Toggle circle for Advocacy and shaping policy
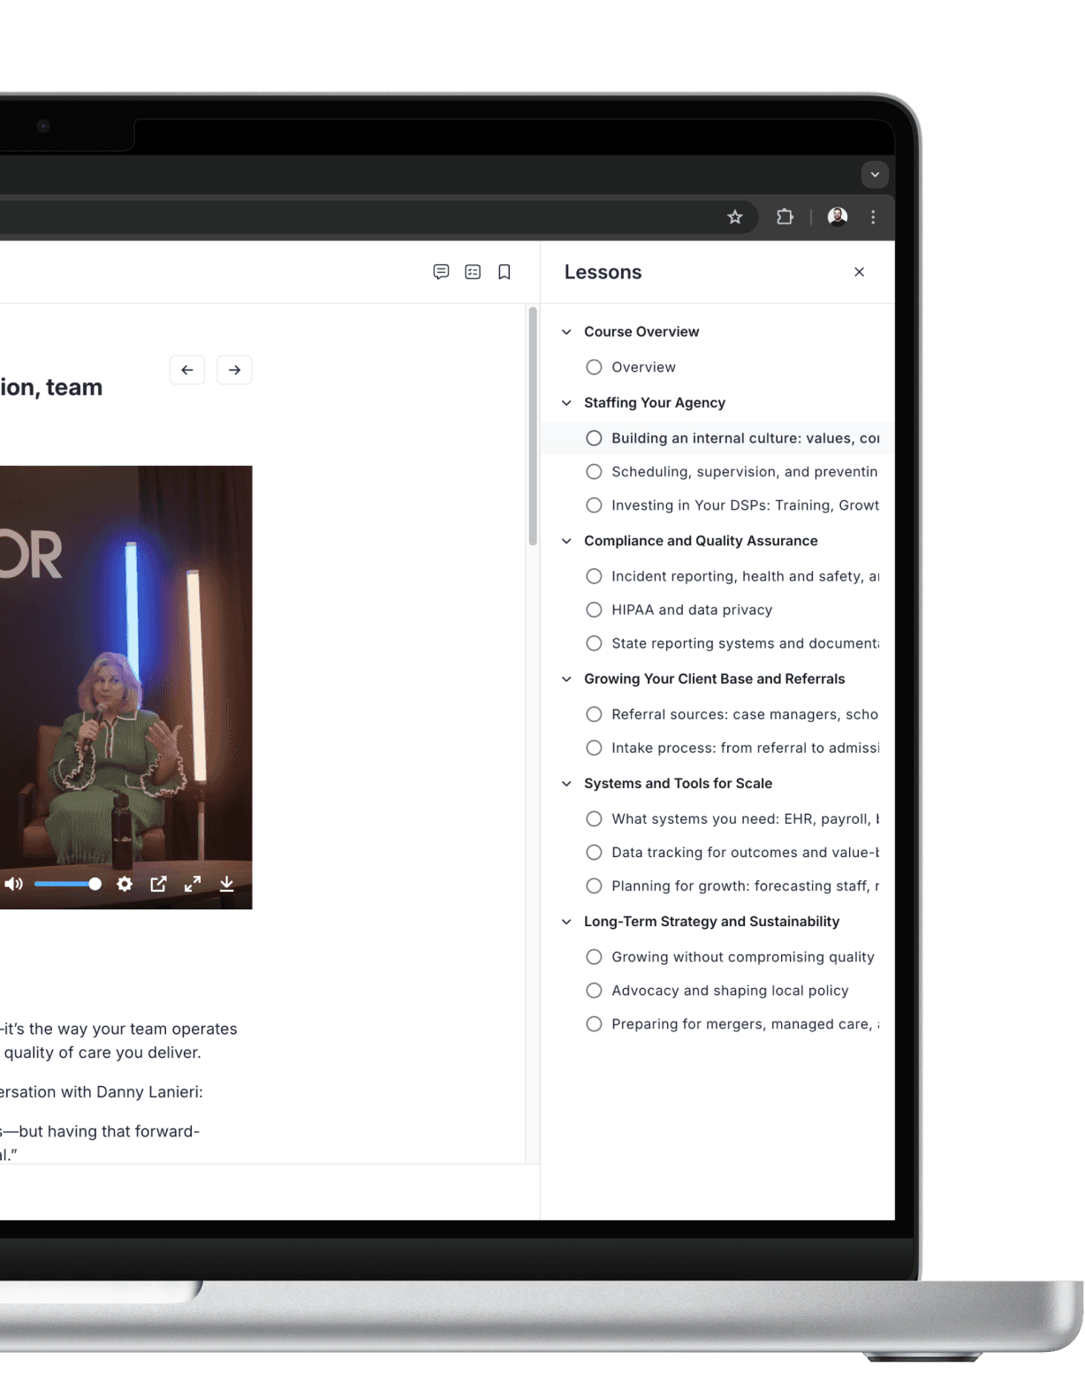Viewport: 1085px width, 1375px height. [594, 991]
